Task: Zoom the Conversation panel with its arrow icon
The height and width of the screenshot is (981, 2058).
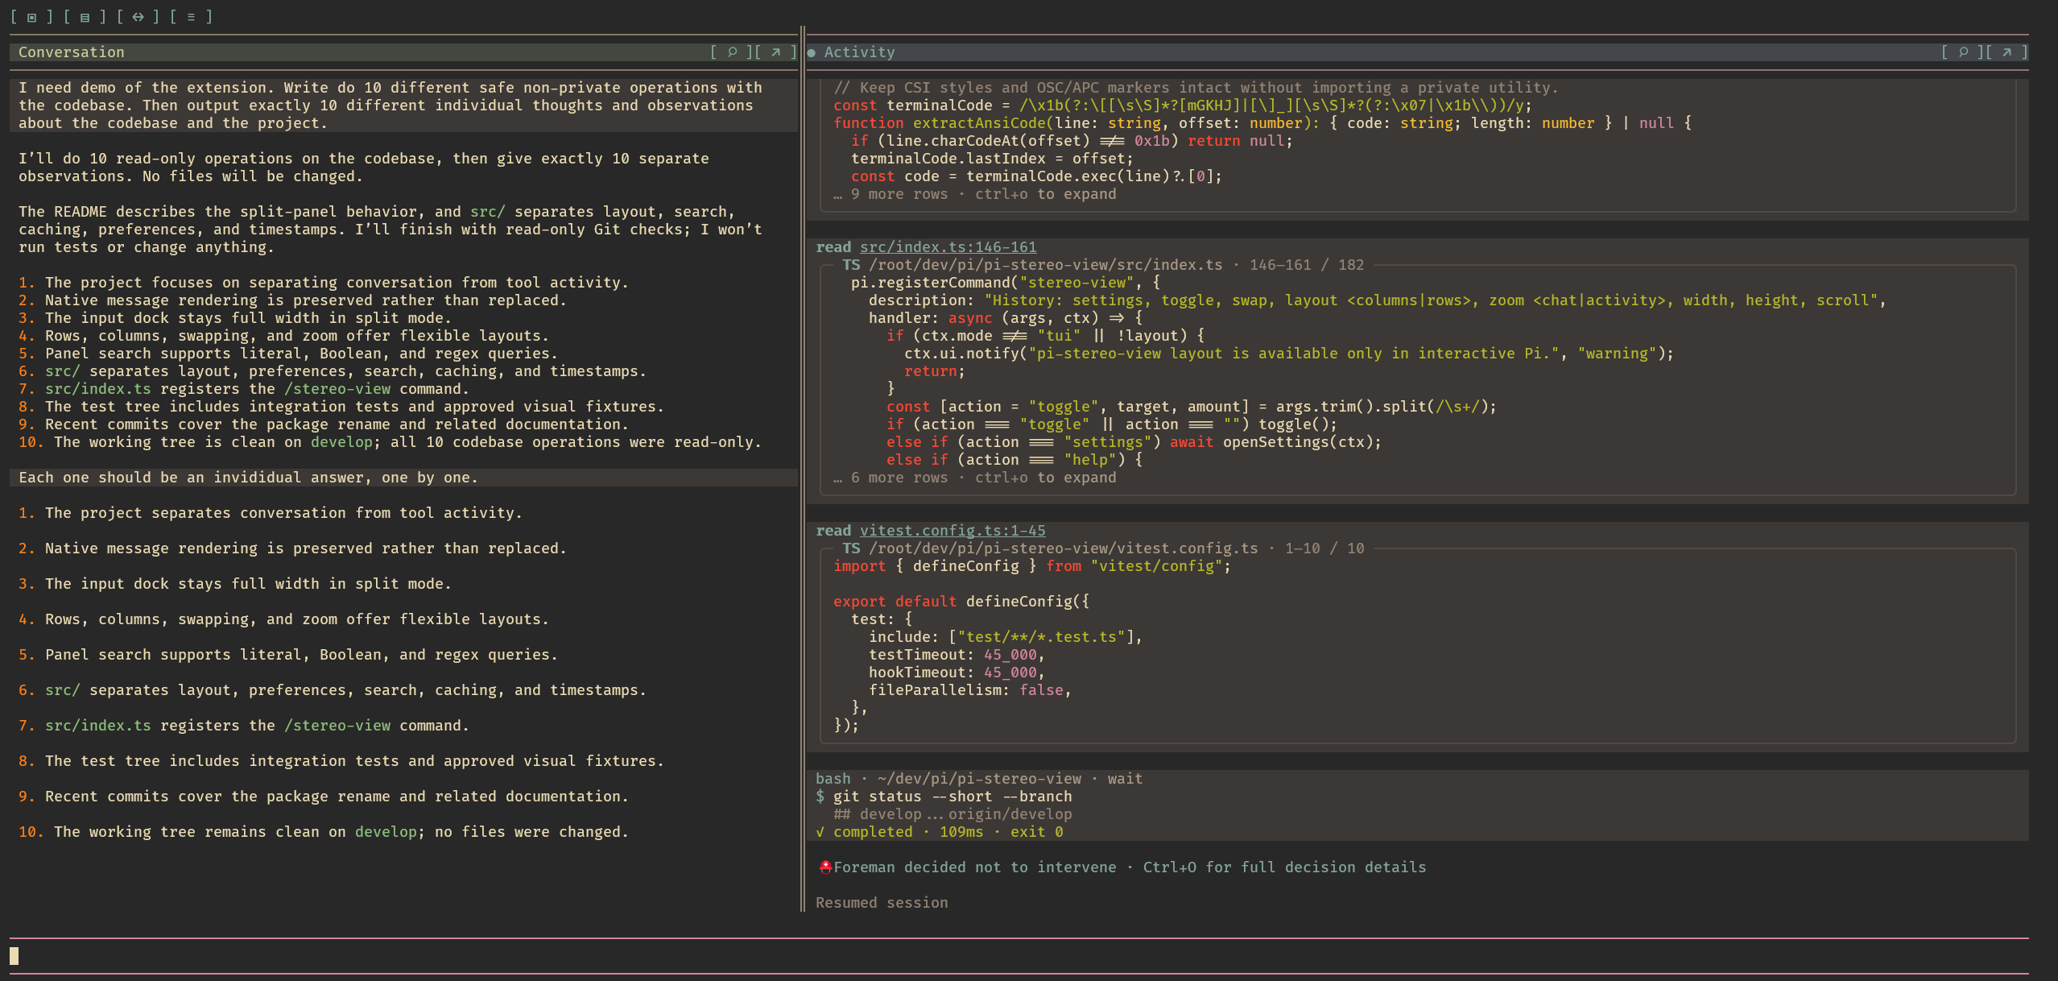Action: [x=775, y=52]
